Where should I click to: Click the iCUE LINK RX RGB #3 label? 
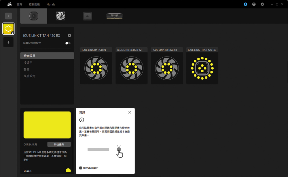[x=165, y=50]
